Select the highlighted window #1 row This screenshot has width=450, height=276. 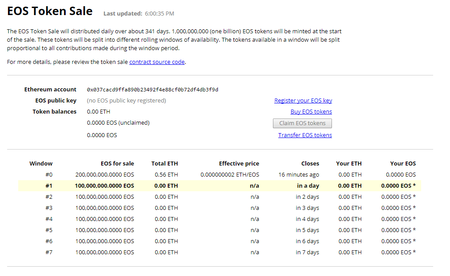219,186
